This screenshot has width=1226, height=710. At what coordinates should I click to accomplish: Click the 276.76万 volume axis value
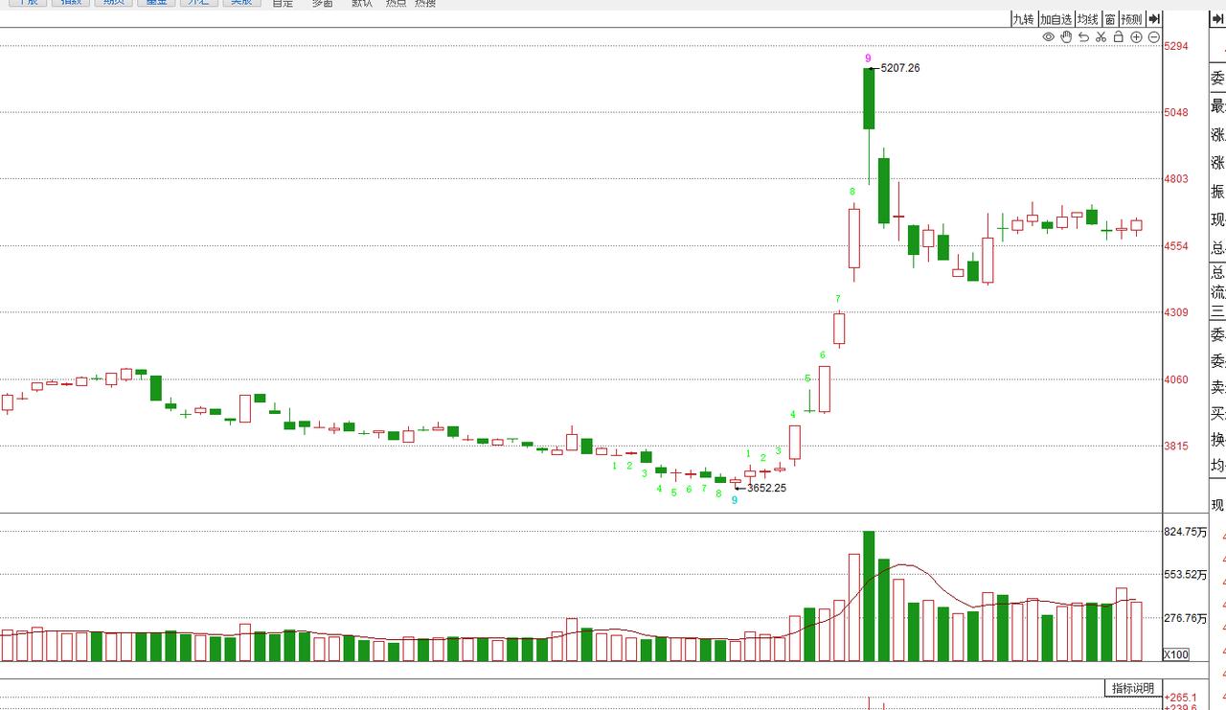1184,619
